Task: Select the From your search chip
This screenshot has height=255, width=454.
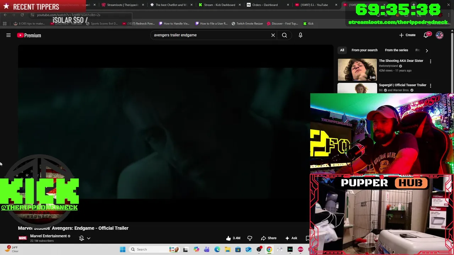Action: point(365,50)
